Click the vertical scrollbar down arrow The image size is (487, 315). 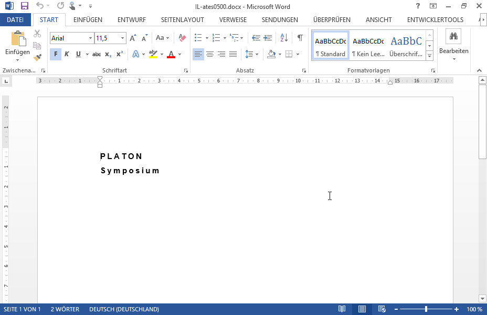coord(482,299)
